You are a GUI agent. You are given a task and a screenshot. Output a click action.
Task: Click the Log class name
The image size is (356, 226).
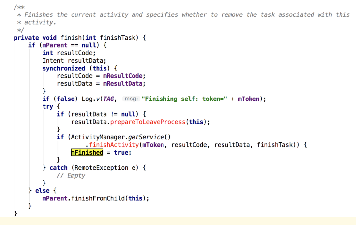[87, 99]
